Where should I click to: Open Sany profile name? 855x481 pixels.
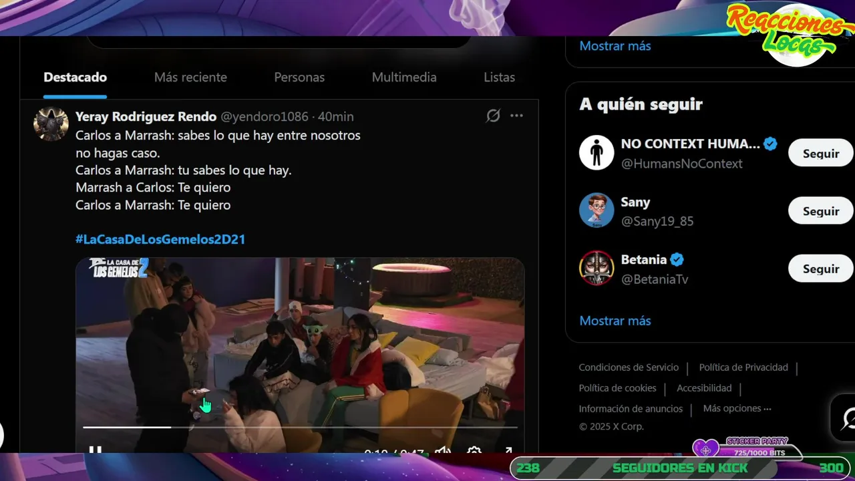tap(635, 202)
